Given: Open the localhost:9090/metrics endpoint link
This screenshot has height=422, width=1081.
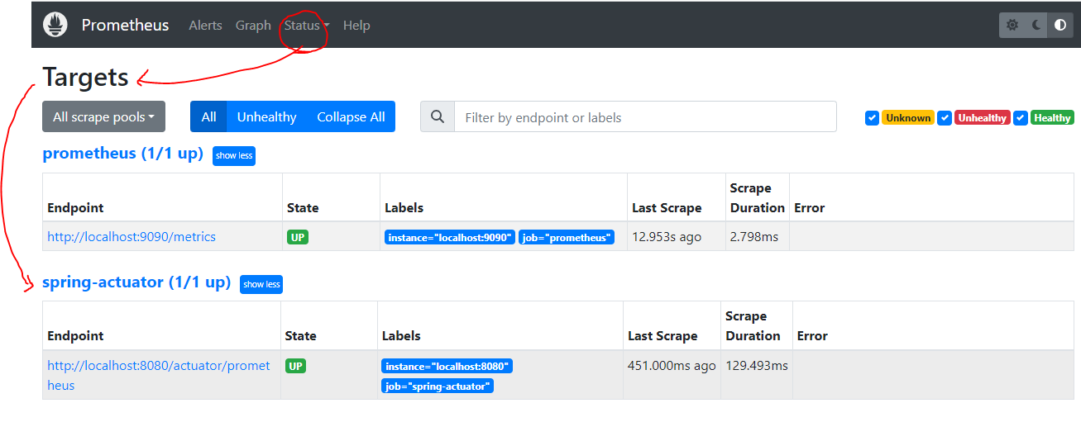Looking at the screenshot, I should (132, 236).
